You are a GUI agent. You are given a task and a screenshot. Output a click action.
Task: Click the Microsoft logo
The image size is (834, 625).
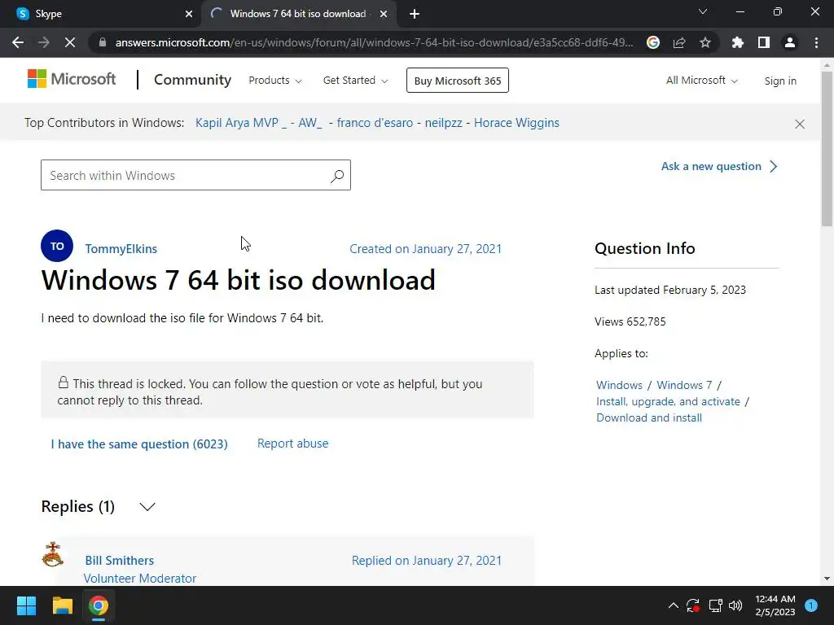pos(72,79)
